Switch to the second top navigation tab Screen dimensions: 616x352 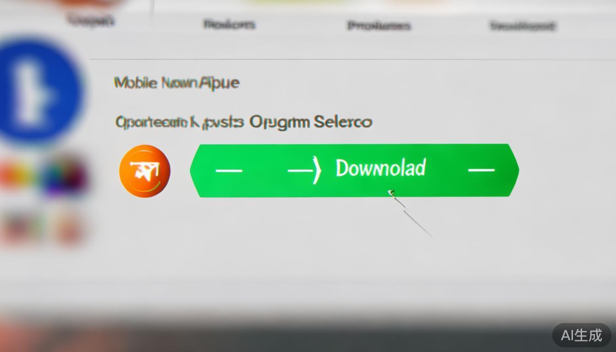click(229, 24)
